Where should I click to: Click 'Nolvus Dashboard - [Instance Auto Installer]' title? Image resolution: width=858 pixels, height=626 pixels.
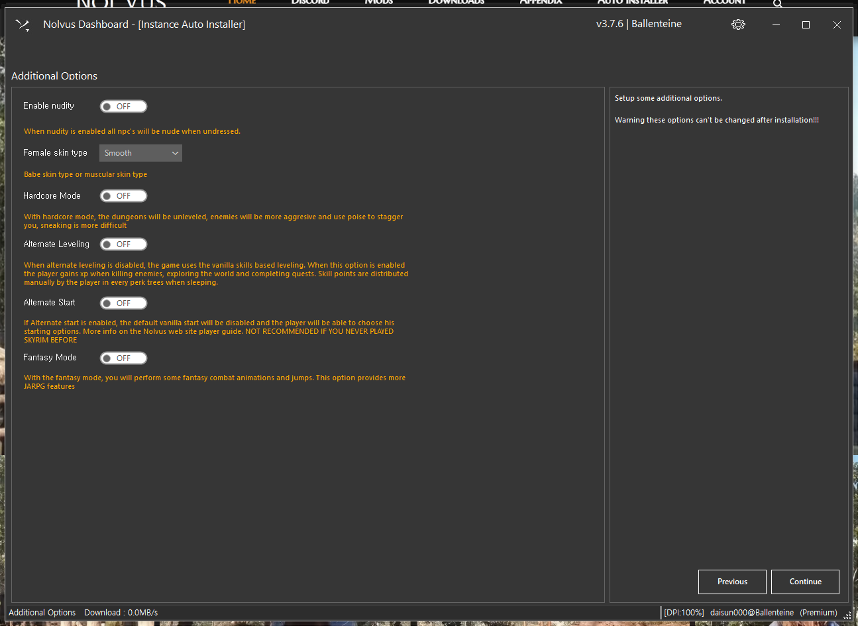(144, 25)
